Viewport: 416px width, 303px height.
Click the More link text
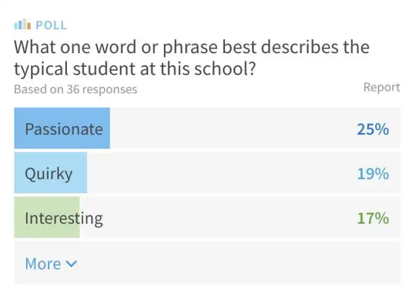click(43, 263)
